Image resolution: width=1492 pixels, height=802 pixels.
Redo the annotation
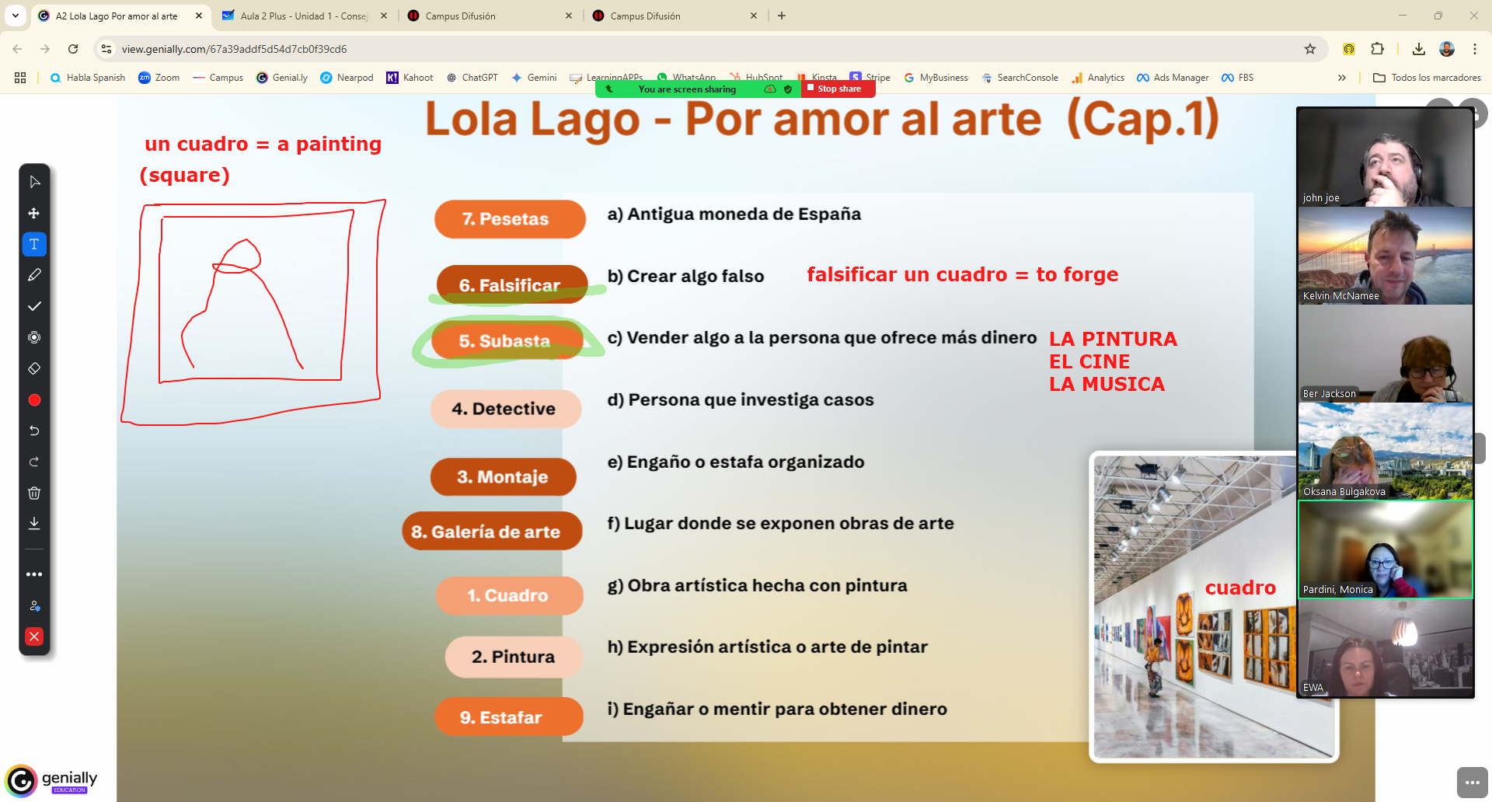34,462
